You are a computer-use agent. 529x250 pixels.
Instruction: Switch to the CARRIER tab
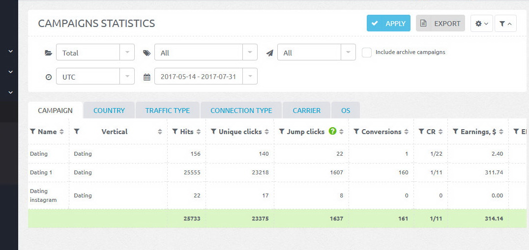tap(307, 111)
